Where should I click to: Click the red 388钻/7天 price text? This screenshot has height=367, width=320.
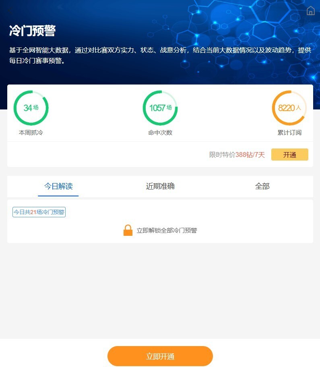(250, 155)
